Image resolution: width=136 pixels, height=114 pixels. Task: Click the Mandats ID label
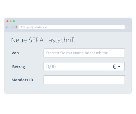(x=22, y=80)
